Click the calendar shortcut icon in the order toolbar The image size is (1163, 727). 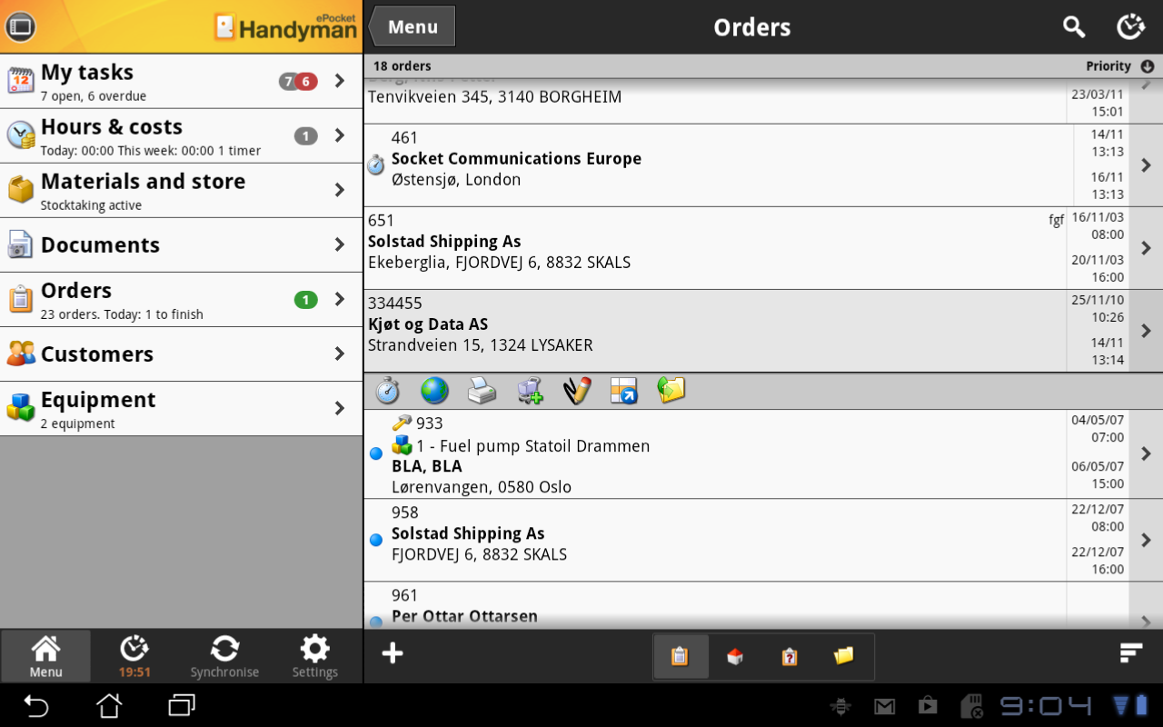click(x=624, y=391)
